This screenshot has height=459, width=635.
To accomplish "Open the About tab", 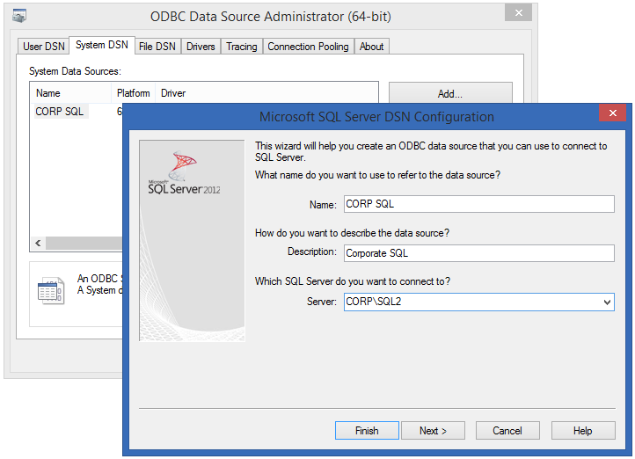I will 371,47.
